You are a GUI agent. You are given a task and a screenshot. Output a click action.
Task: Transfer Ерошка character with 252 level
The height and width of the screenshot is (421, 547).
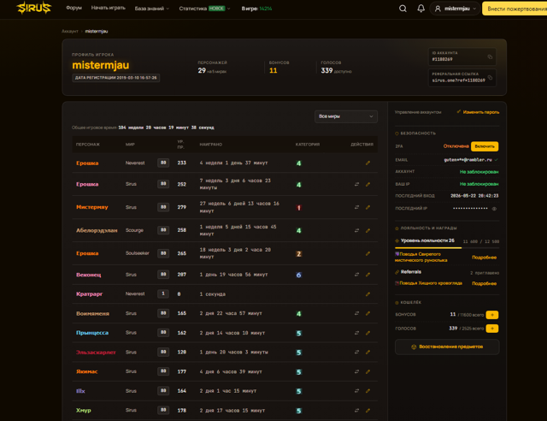point(356,184)
